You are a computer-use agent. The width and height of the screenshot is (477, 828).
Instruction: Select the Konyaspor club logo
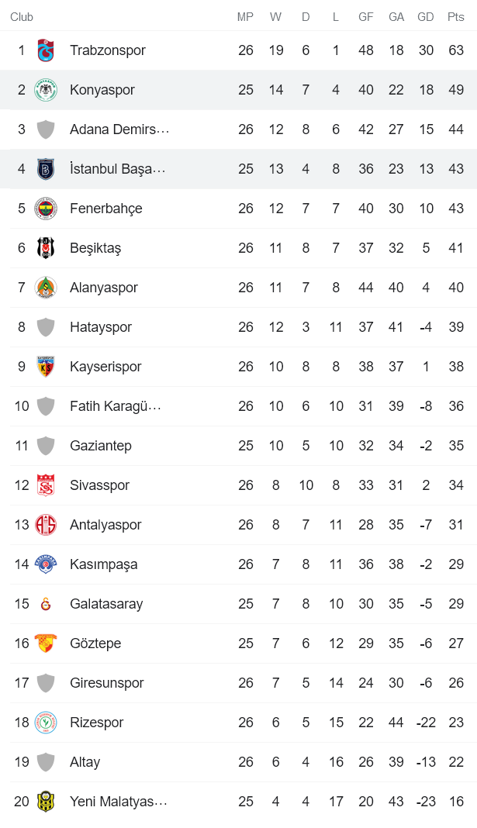[x=47, y=90]
